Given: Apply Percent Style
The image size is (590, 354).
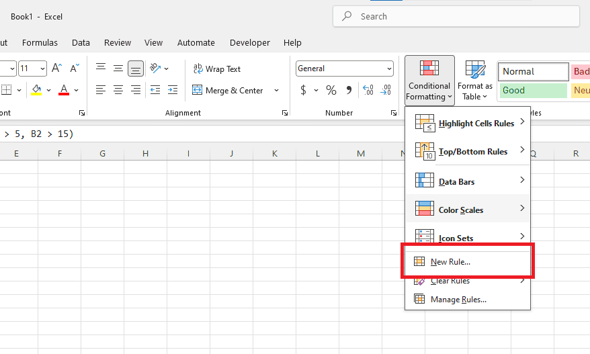Looking at the screenshot, I should 331,90.
